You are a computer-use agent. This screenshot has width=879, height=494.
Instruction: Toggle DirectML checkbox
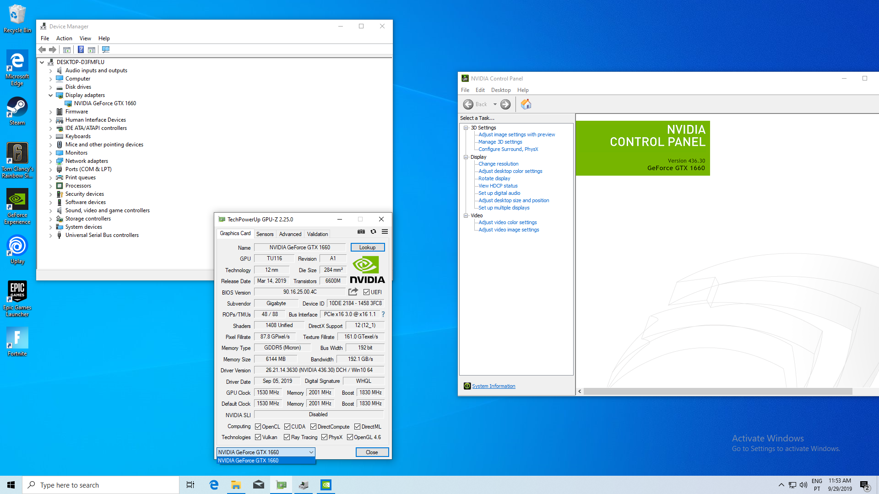357,427
